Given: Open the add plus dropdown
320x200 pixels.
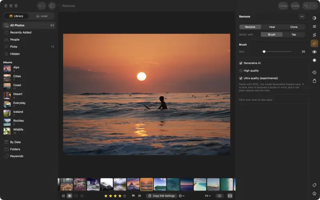Looking at the screenshot, I should (42, 6).
